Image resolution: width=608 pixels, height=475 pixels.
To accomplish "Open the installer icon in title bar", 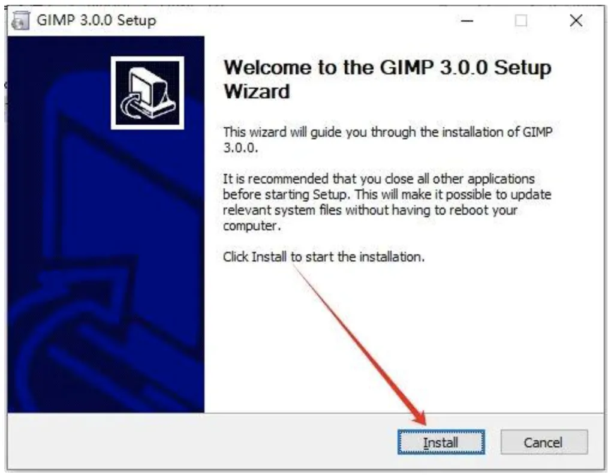I will click(x=20, y=20).
